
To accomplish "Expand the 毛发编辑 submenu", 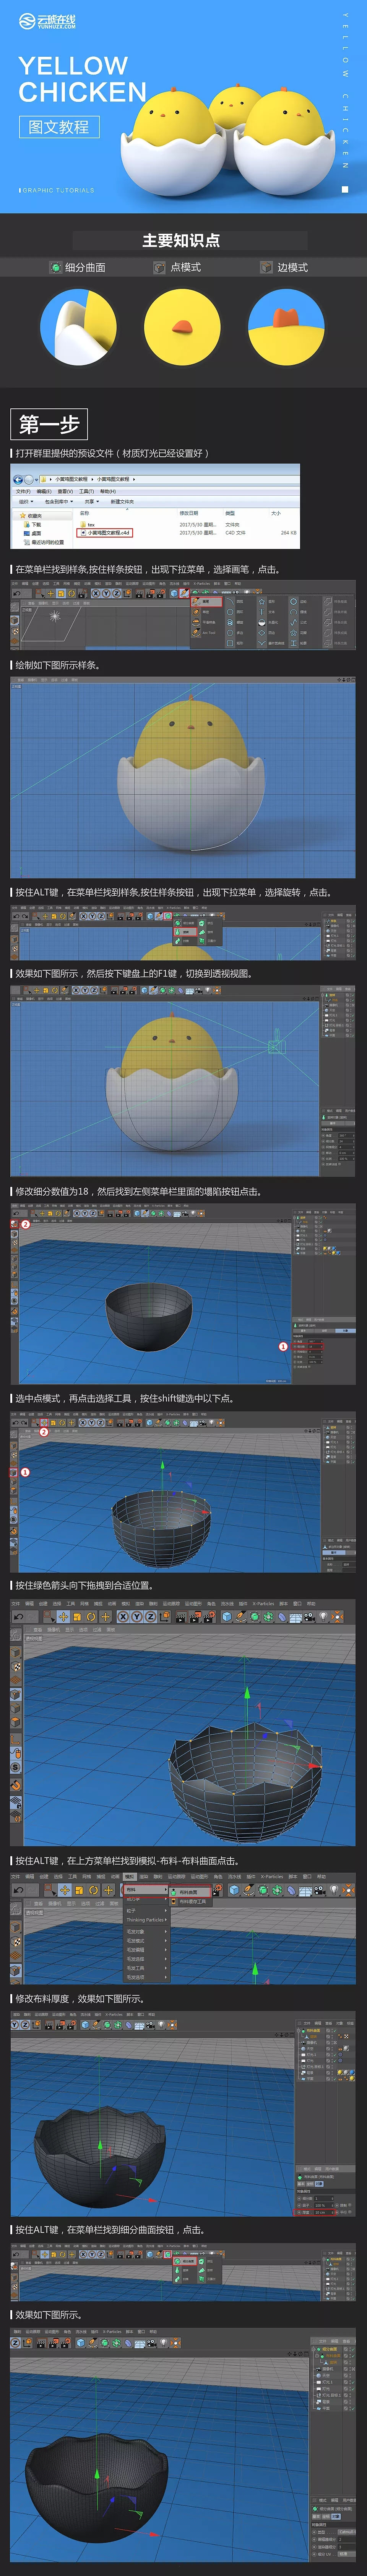I will tap(146, 1950).
